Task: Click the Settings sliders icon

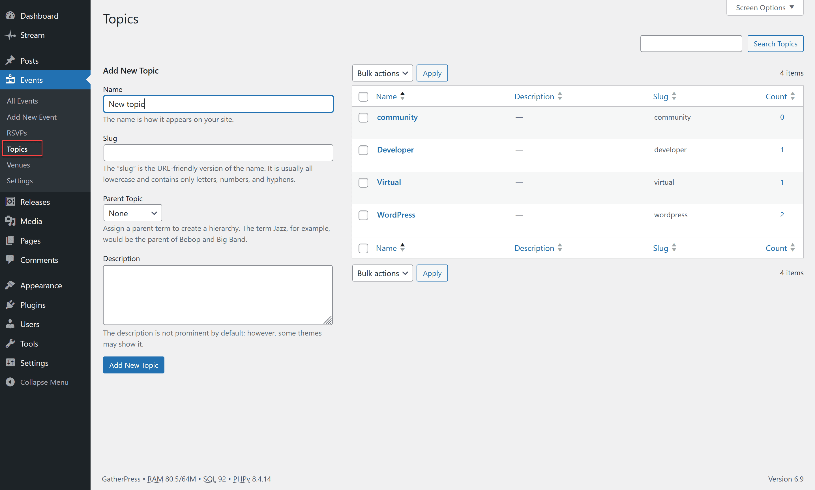Action: tap(10, 362)
